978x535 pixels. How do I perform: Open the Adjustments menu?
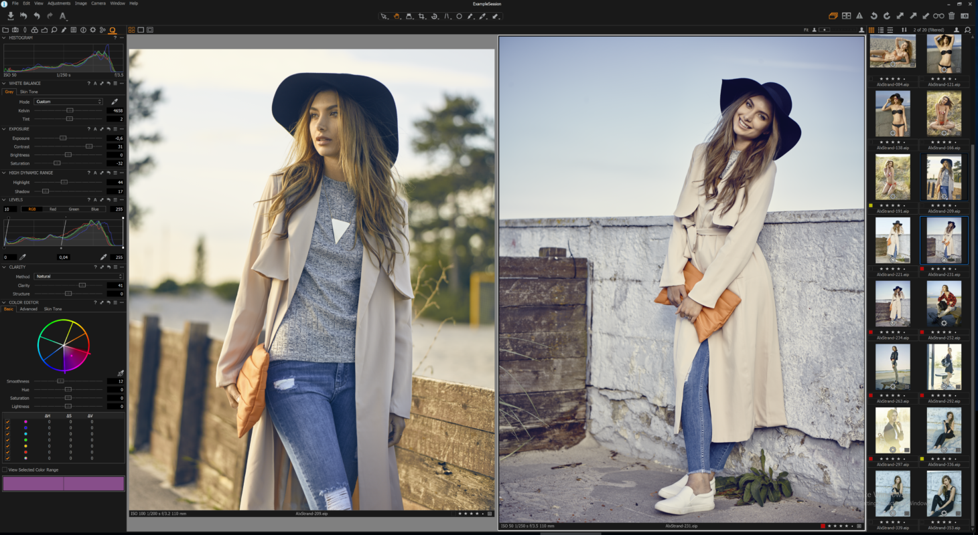point(59,3)
